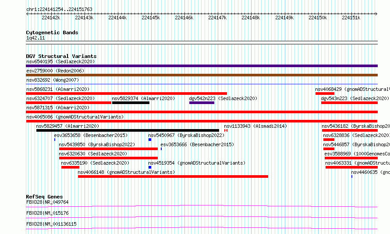Click the Cytogenetic Bands track title
Screen dimensions: 390x234
pos(52,32)
